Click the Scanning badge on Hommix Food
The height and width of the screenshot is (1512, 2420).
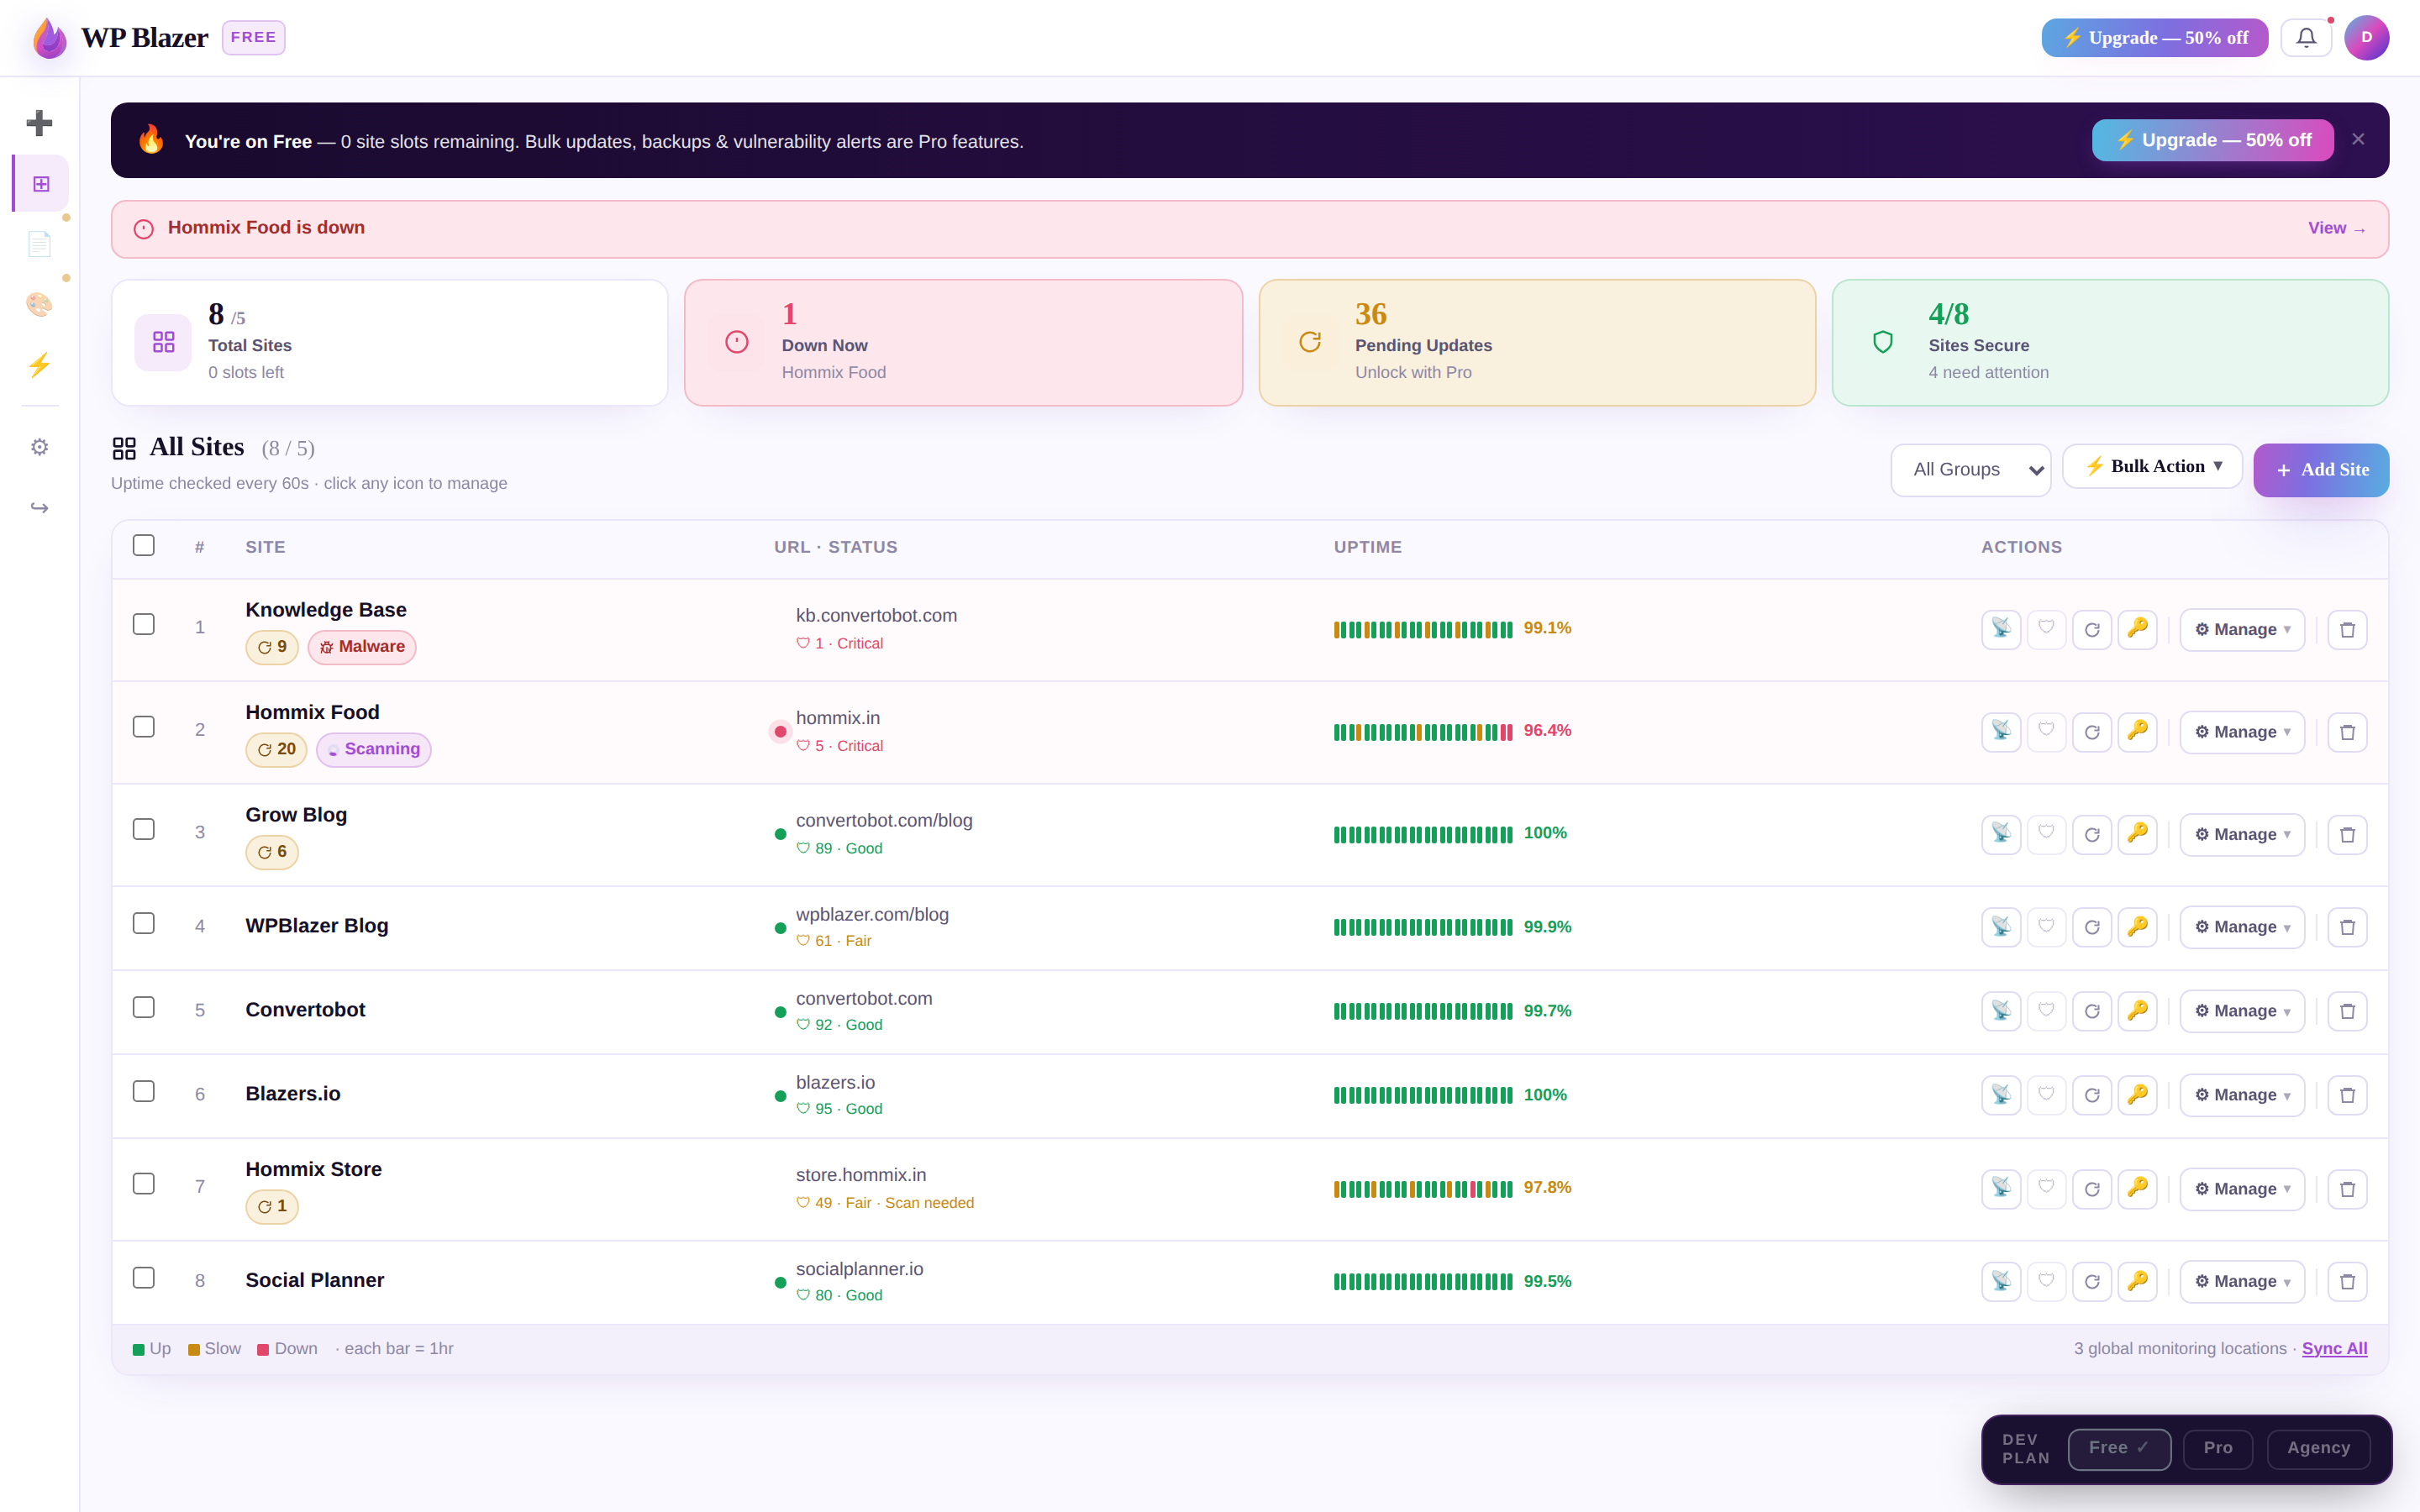373,749
